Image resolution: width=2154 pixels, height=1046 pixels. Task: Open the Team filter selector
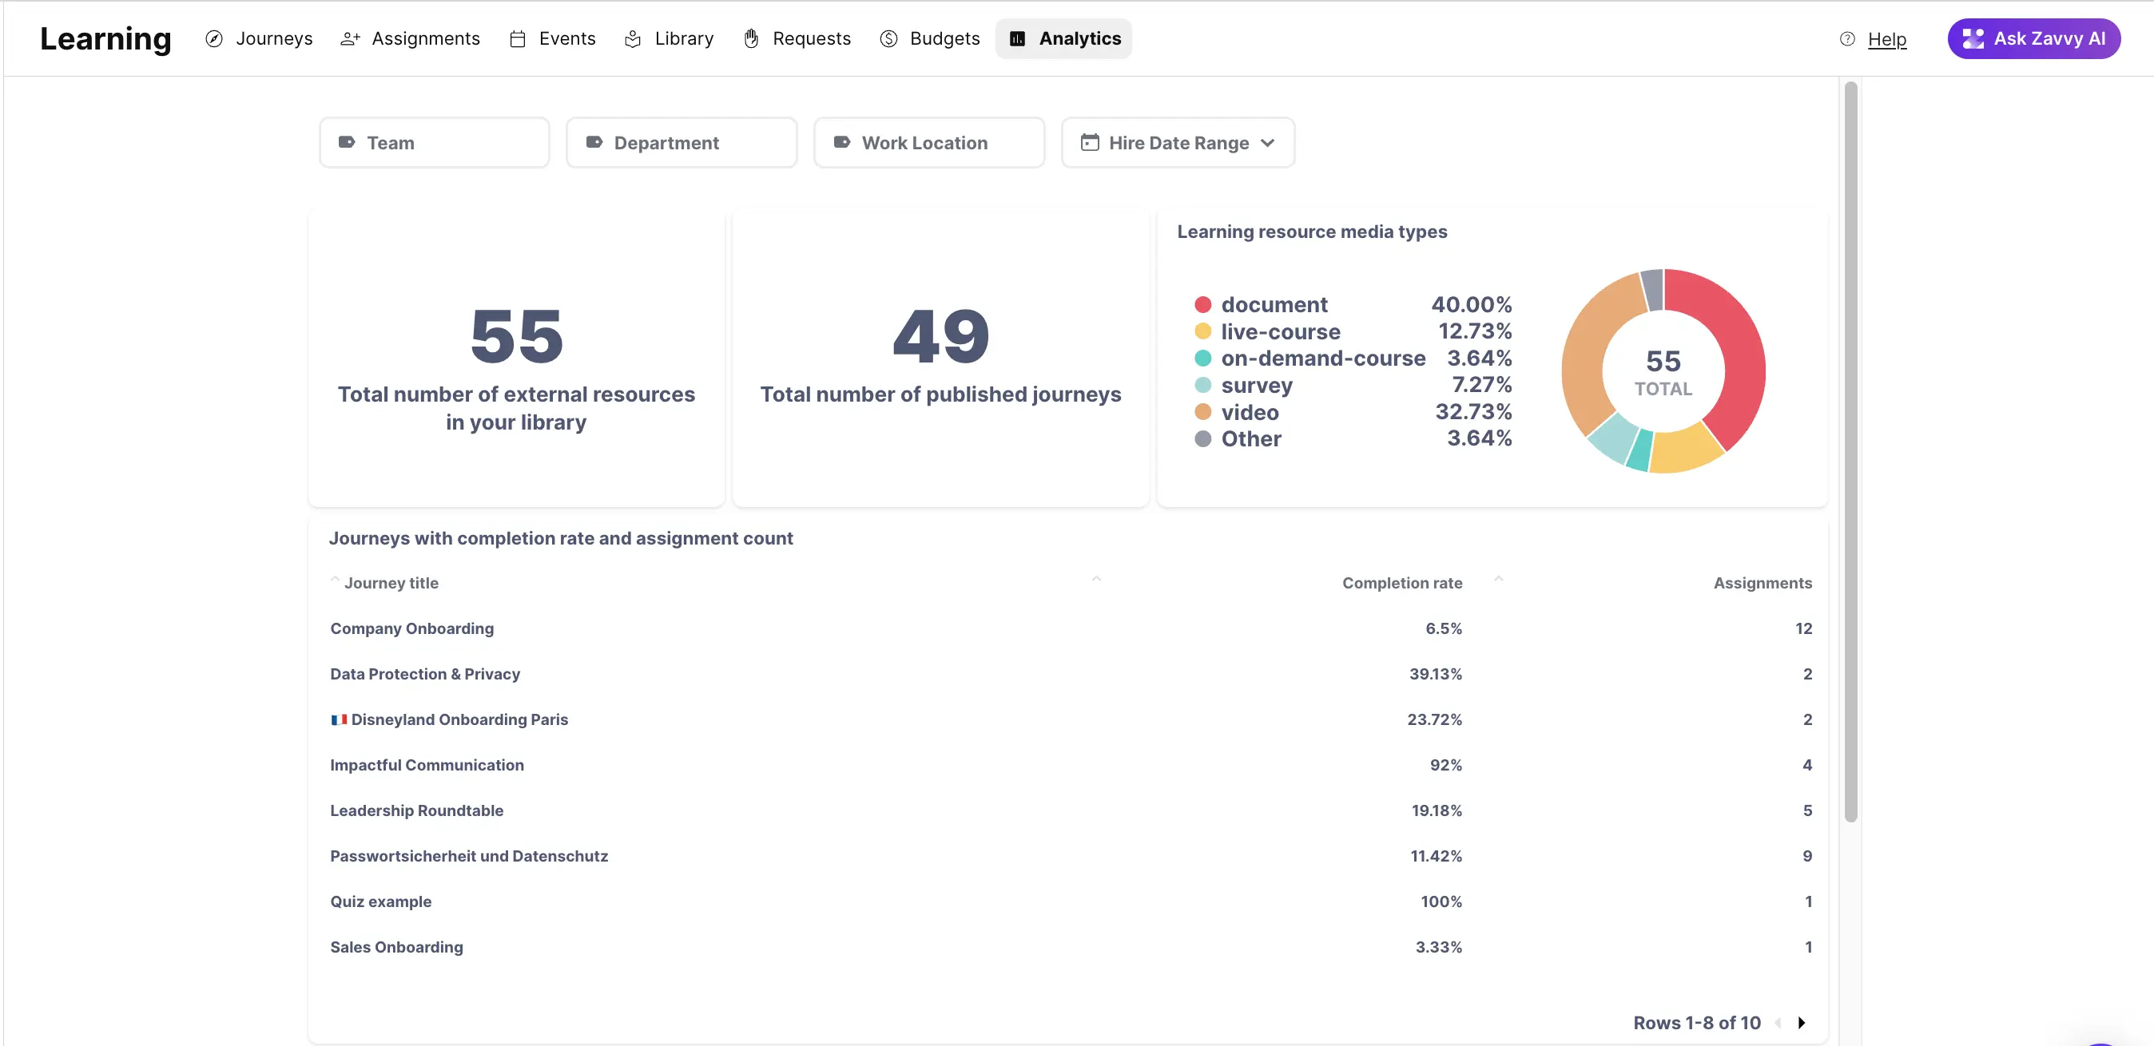point(434,142)
